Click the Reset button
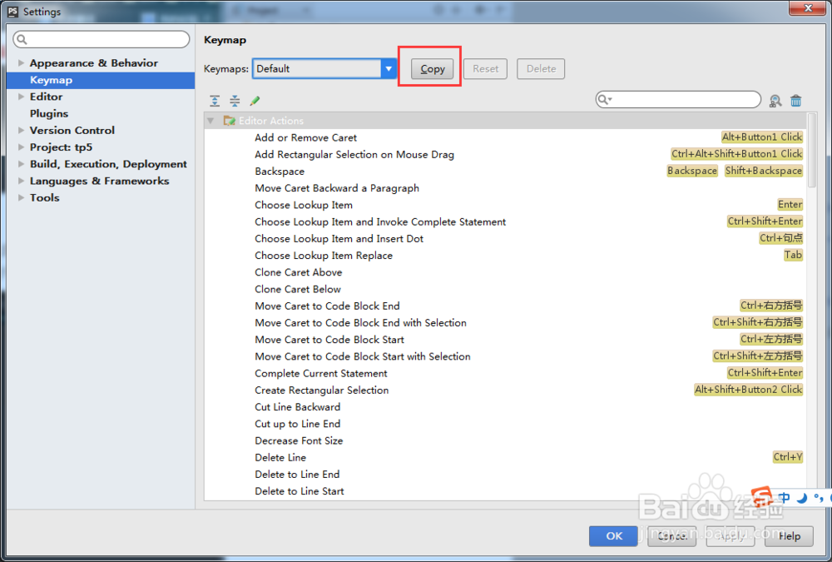The height and width of the screenshot is (562, 832). tap(486, 68)
